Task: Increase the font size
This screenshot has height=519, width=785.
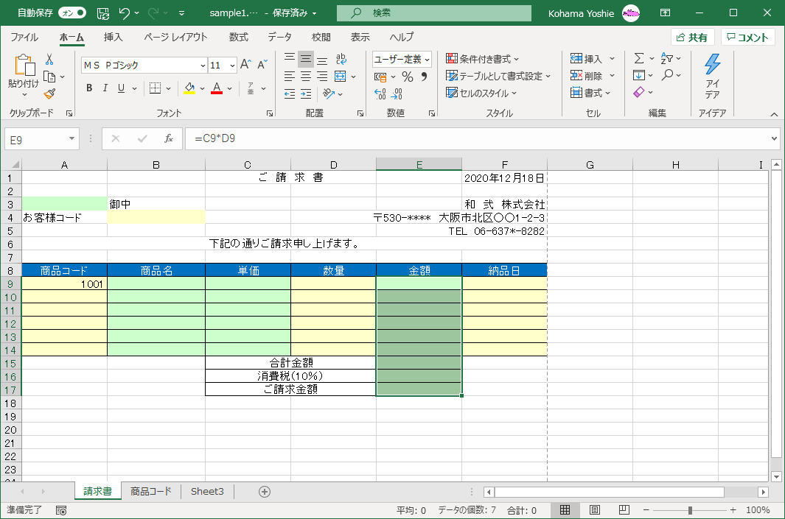Action: point(245,65)
